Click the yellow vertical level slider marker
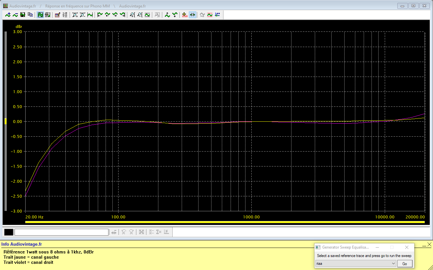433x270 pixels. [x=6, y=121]
